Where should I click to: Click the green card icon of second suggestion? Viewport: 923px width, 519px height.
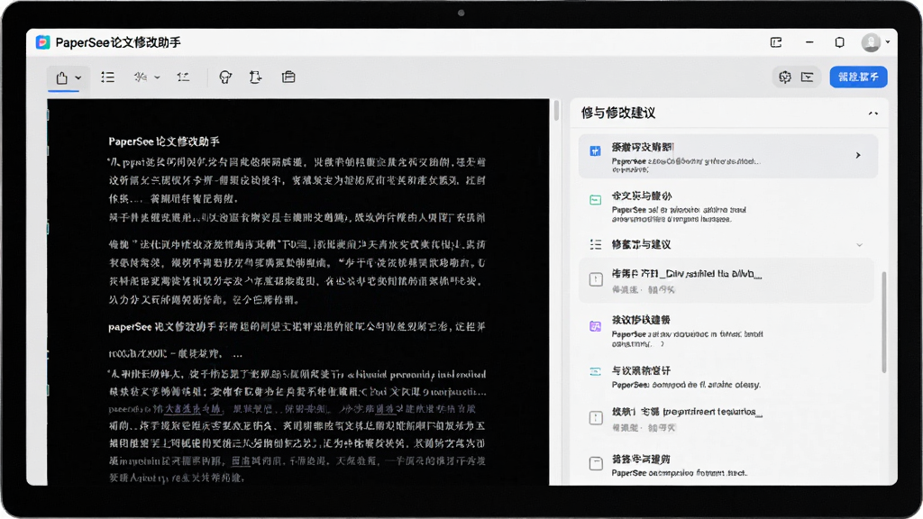596,200
